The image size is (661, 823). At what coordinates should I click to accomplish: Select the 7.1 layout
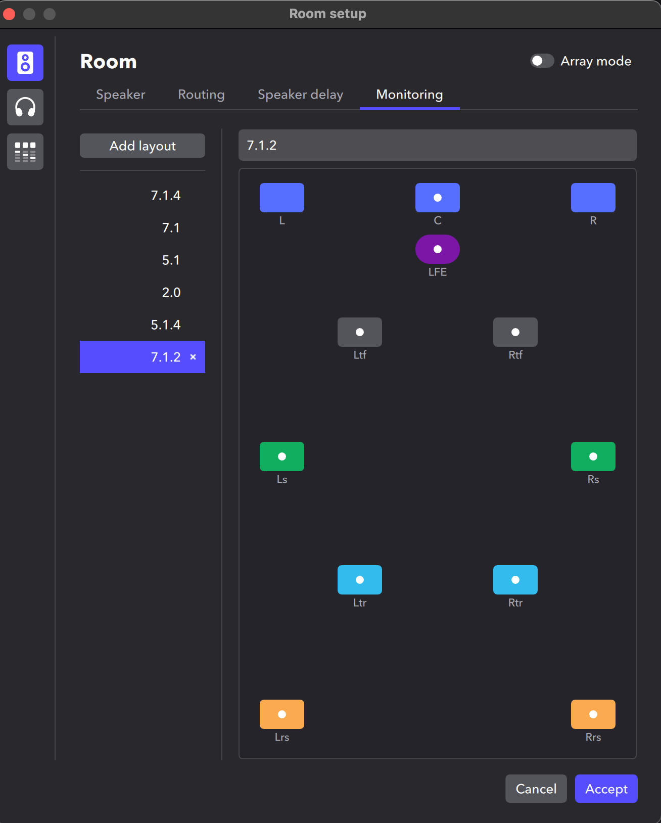tap(143, 227)
